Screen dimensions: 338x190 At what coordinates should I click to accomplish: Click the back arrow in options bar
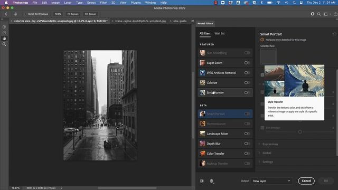(x=6, y=14)
